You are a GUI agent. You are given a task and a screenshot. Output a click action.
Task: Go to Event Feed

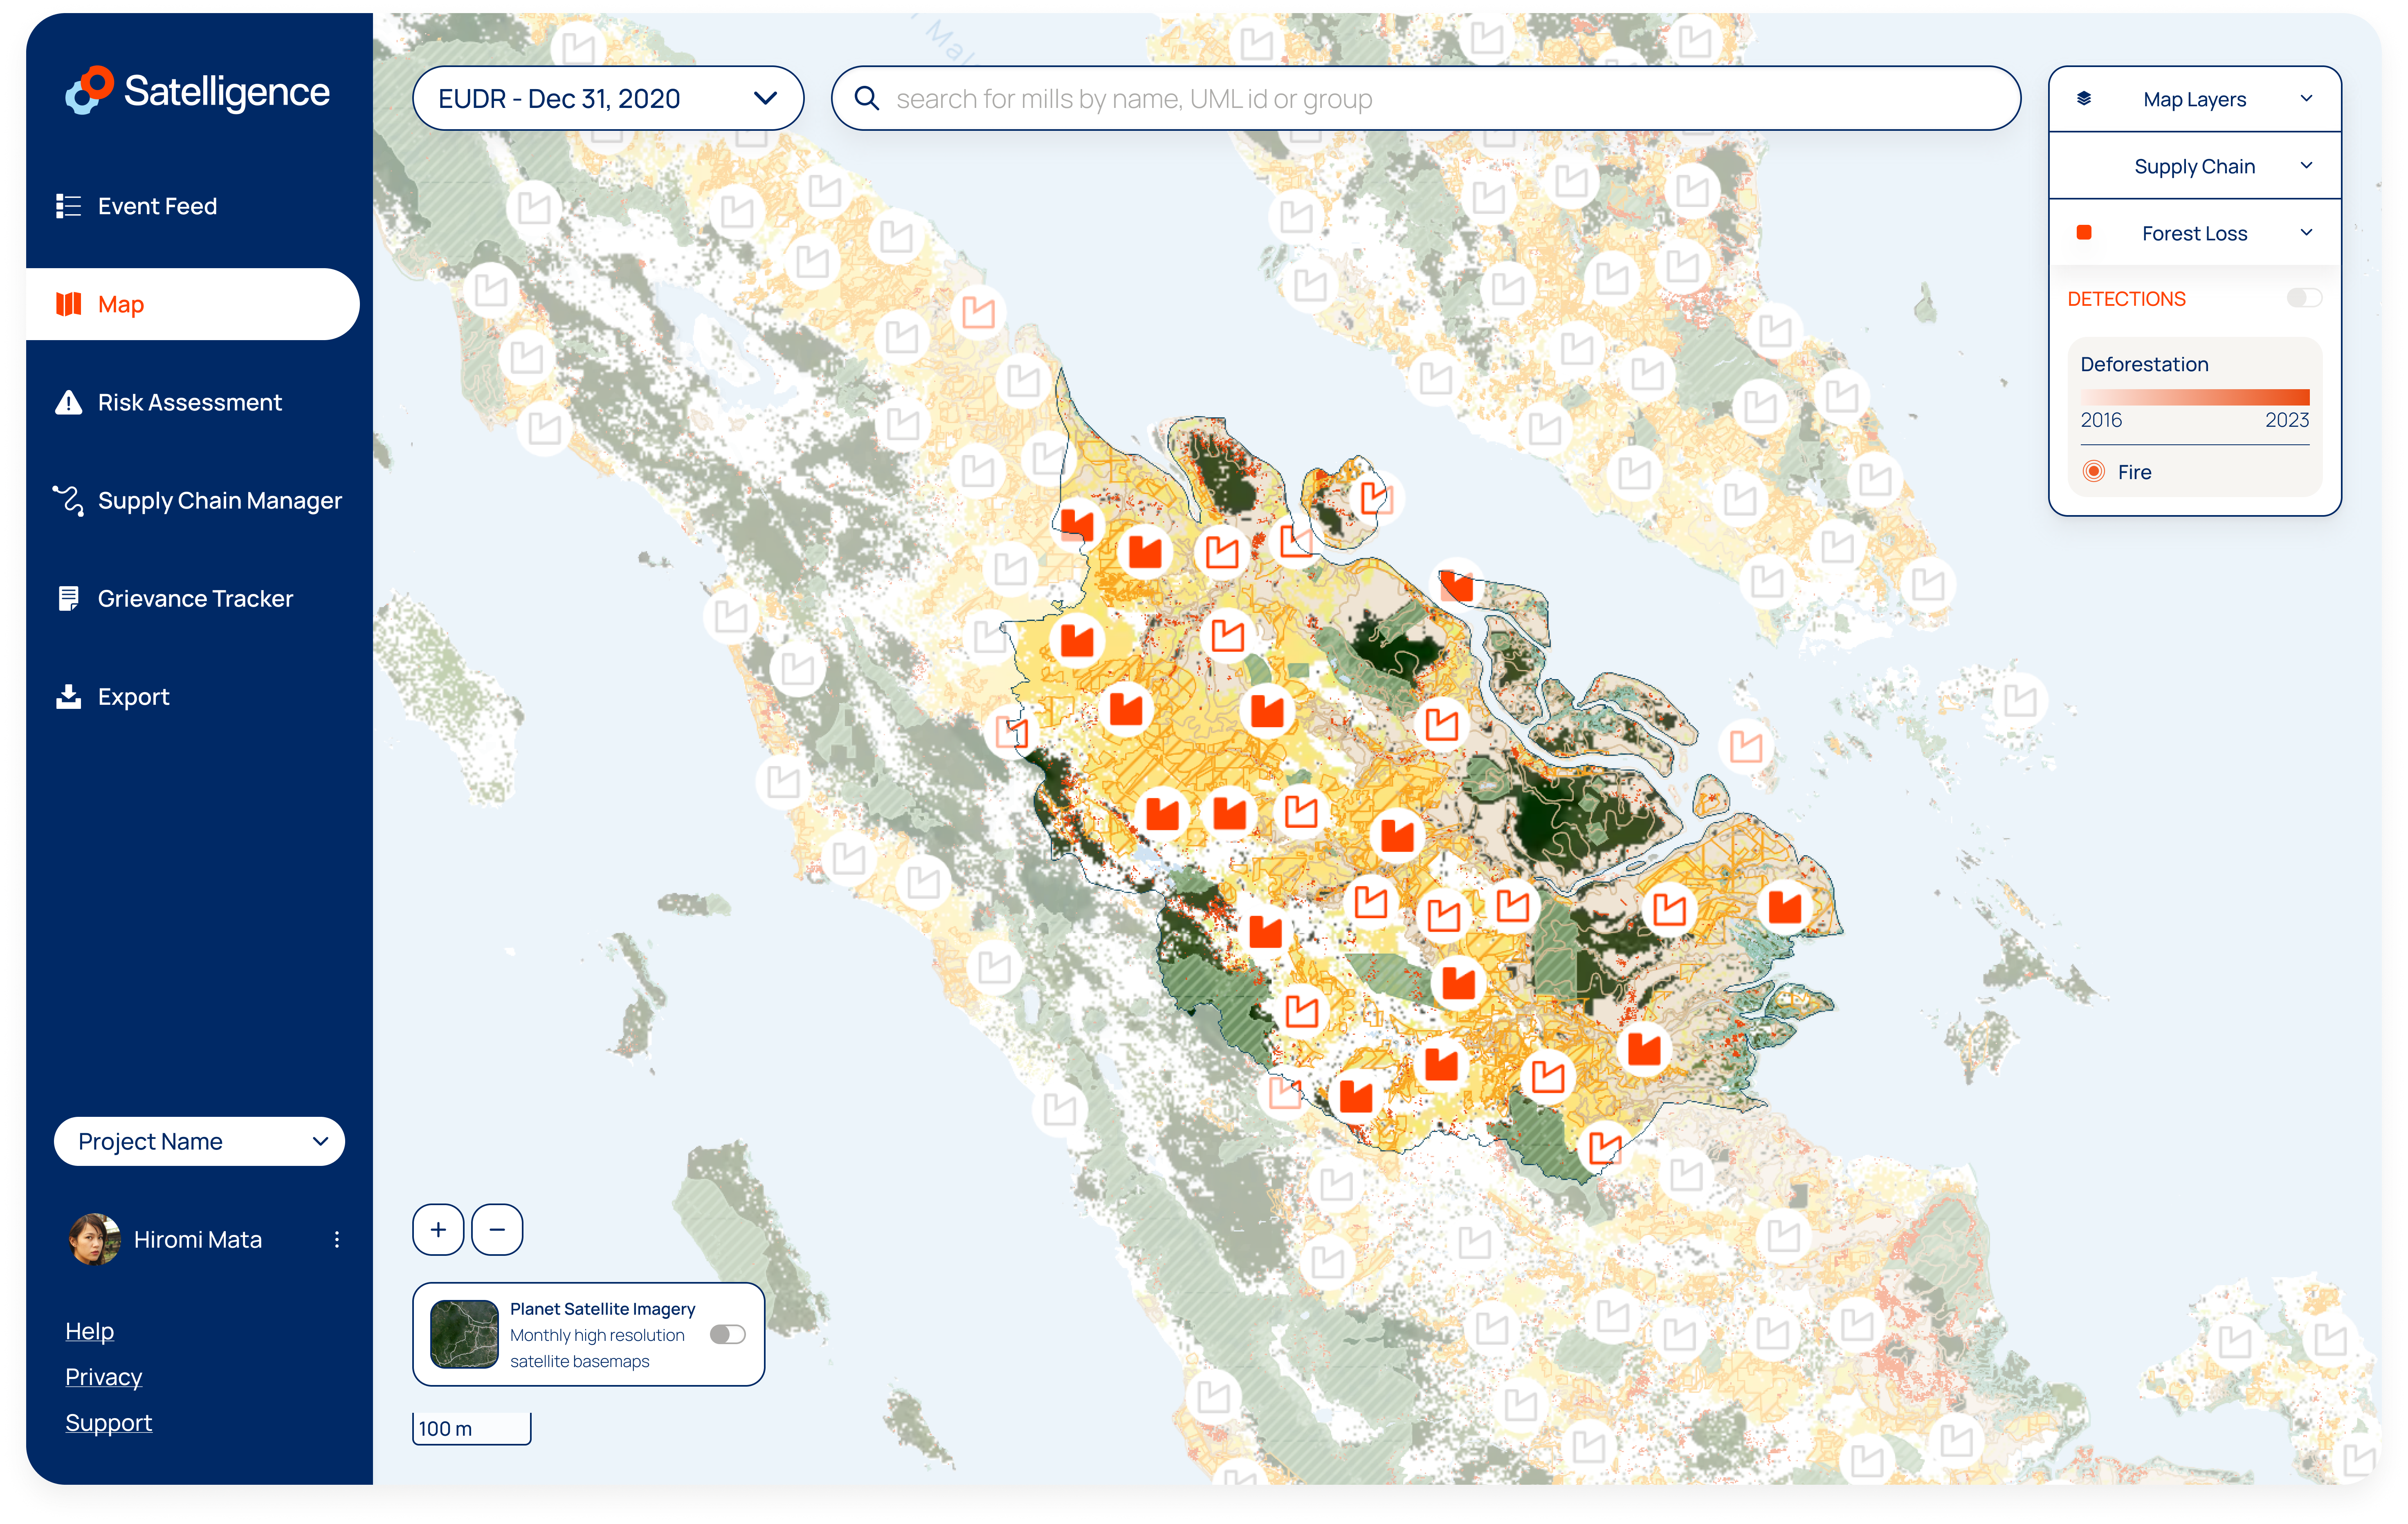[x=157, y=206]
